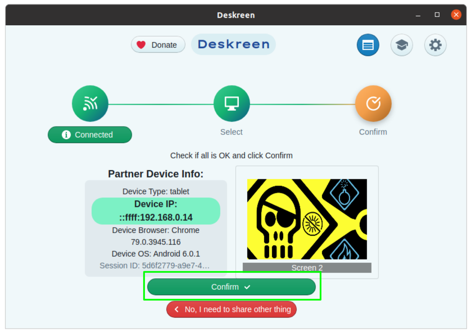Open the sessions list via the blue icon

tap(368, 45)
